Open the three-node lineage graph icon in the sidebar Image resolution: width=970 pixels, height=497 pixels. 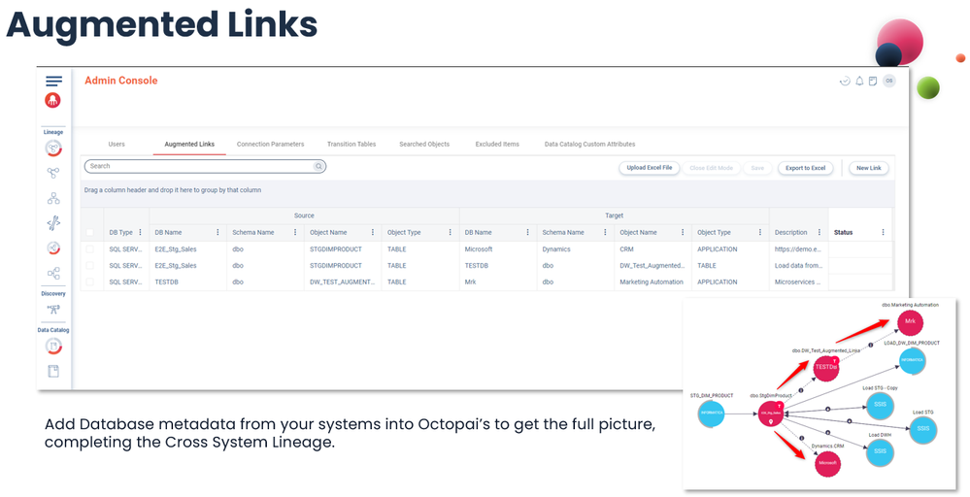click(x=53, y=173)
